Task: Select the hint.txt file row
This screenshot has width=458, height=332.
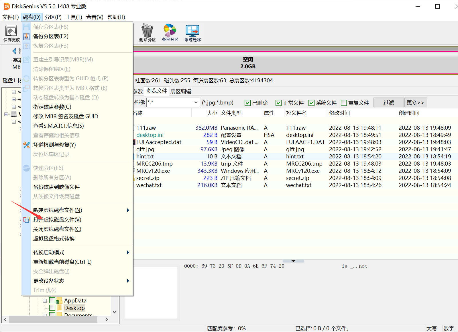Action: coord(295,157)
